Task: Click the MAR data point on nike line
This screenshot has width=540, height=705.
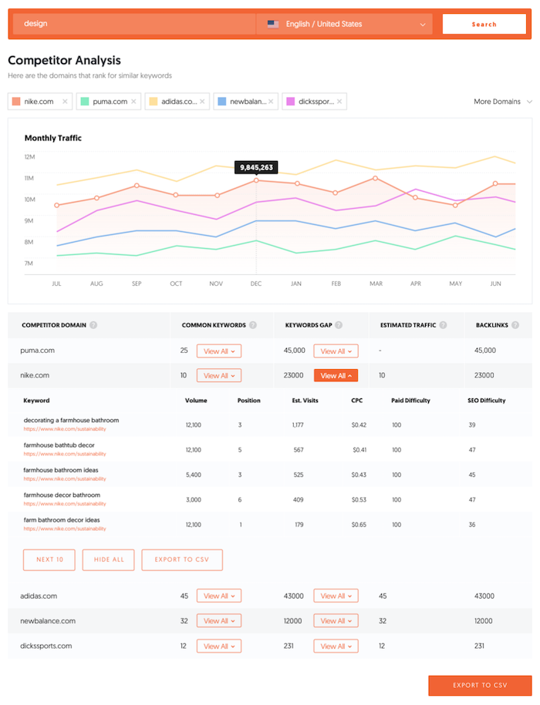Action: 376,179
